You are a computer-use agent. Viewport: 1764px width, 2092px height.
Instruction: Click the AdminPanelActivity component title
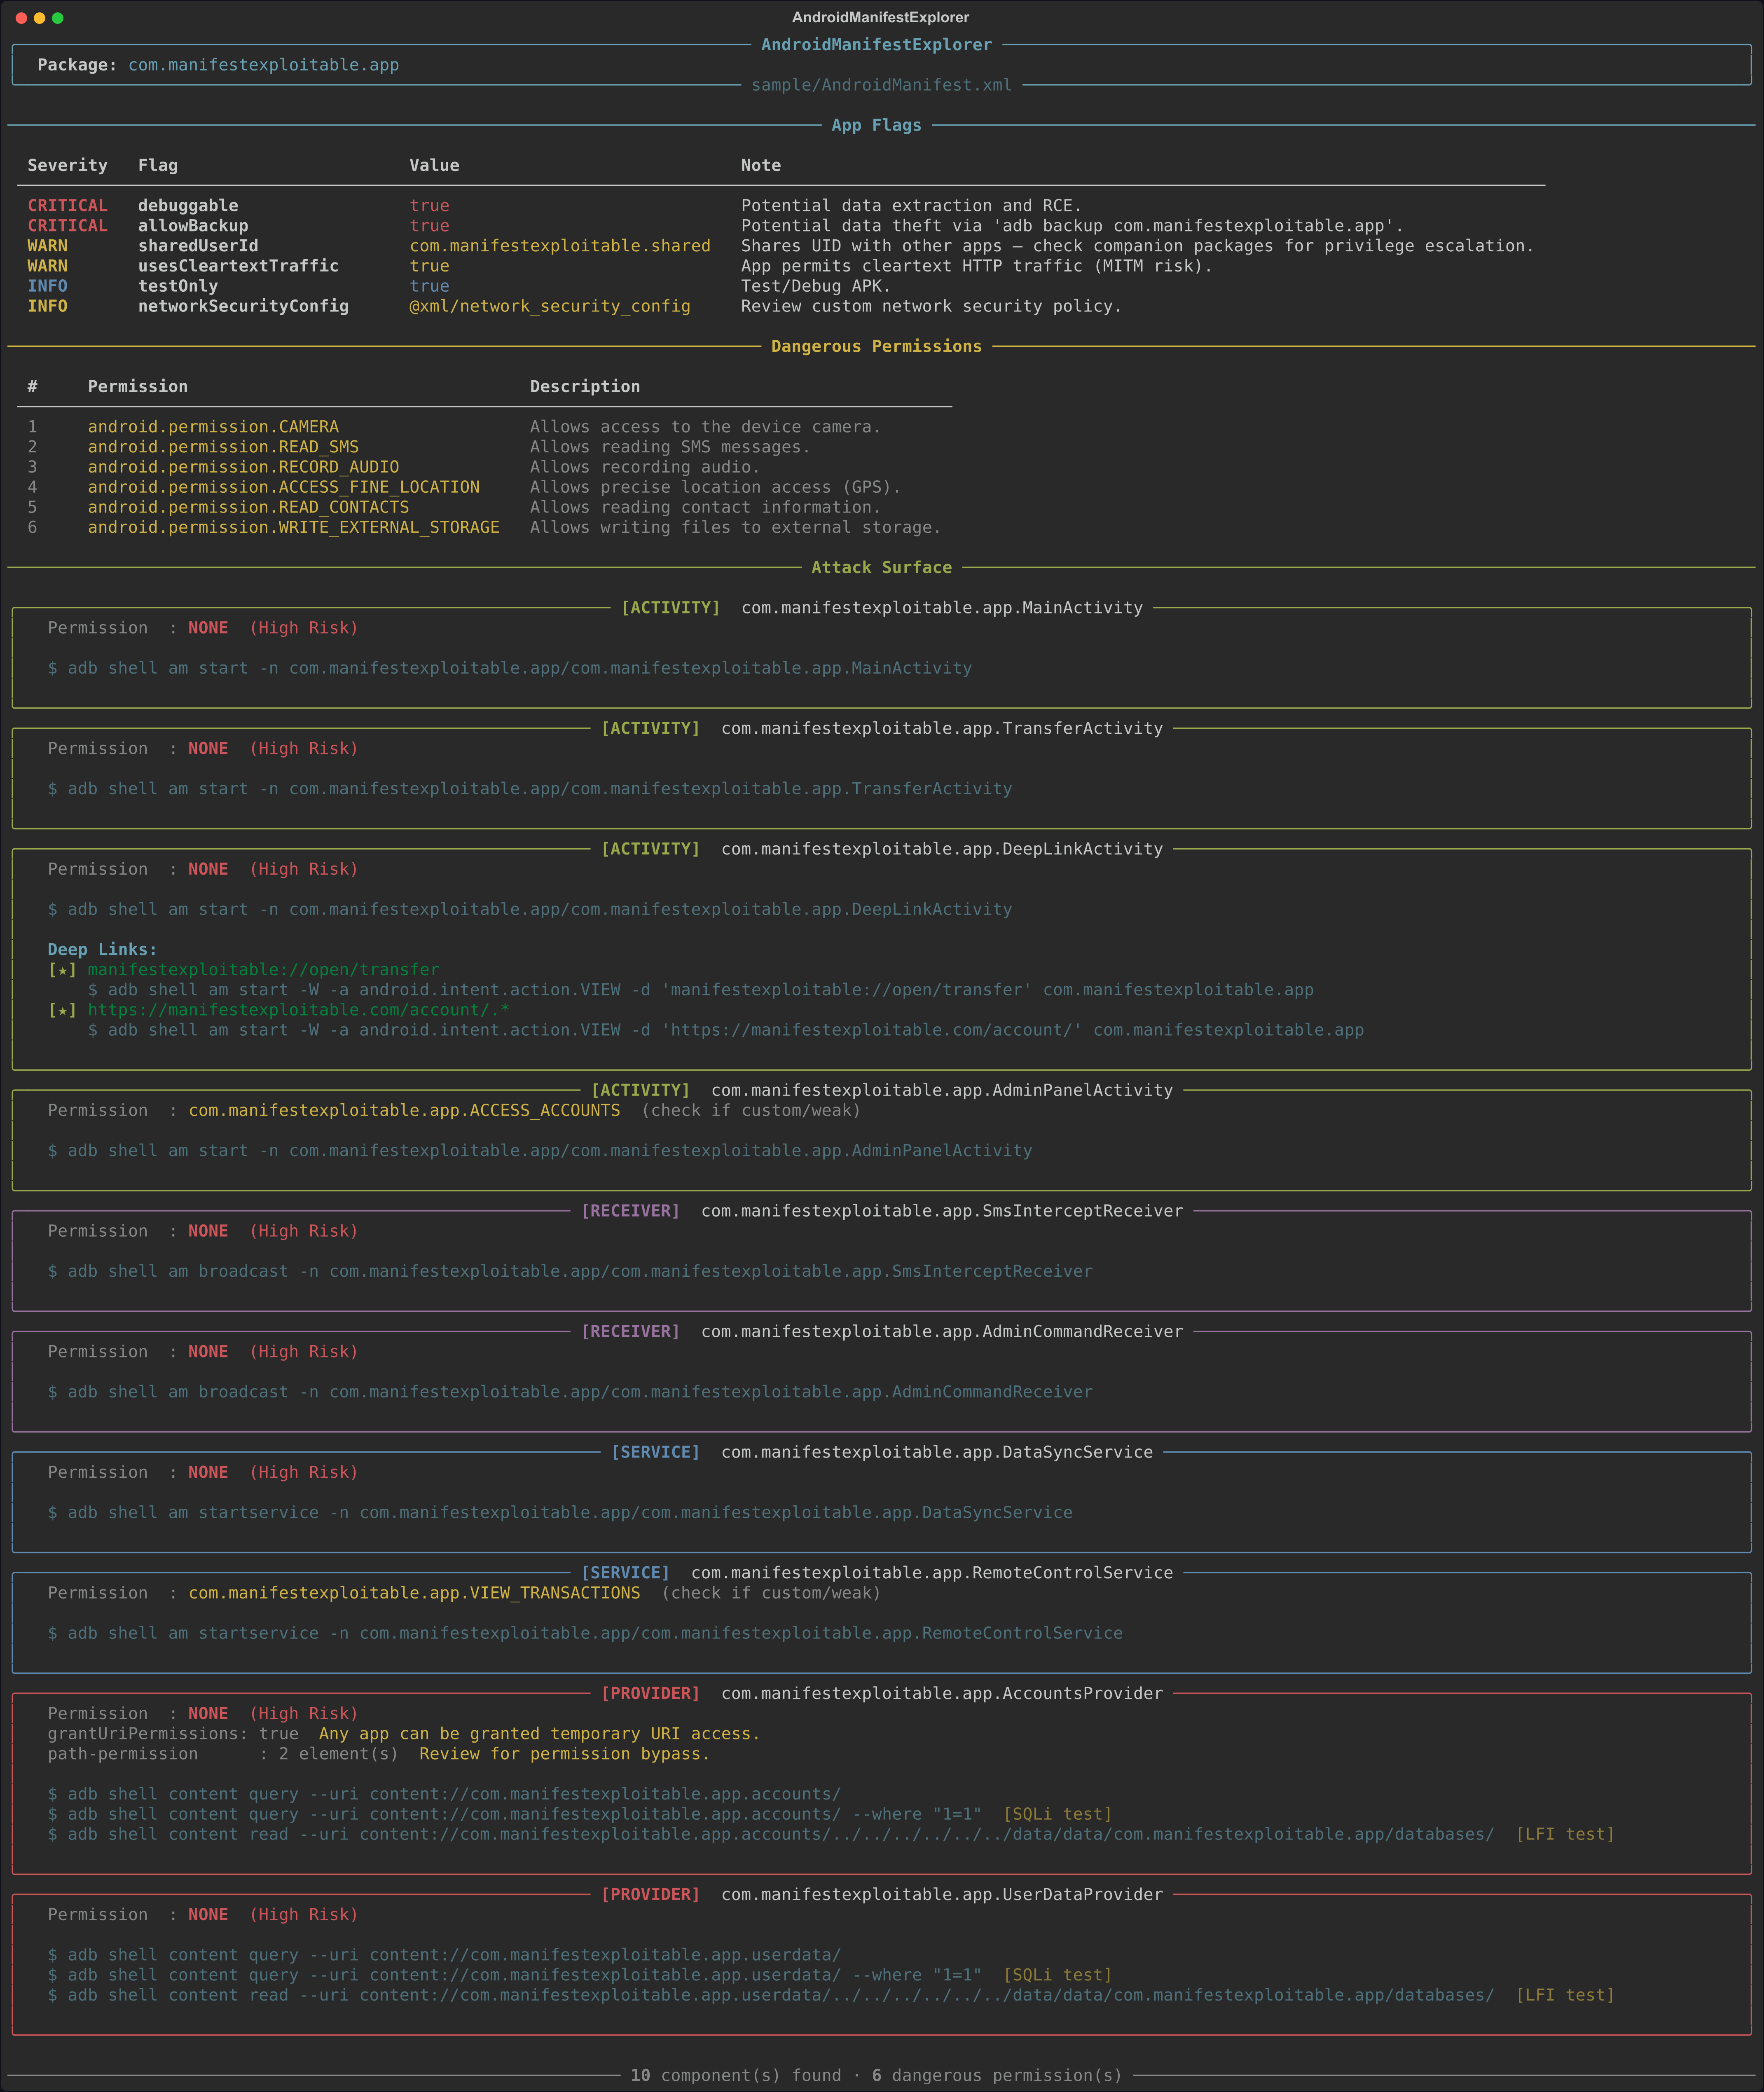[x=942, y=1090]
